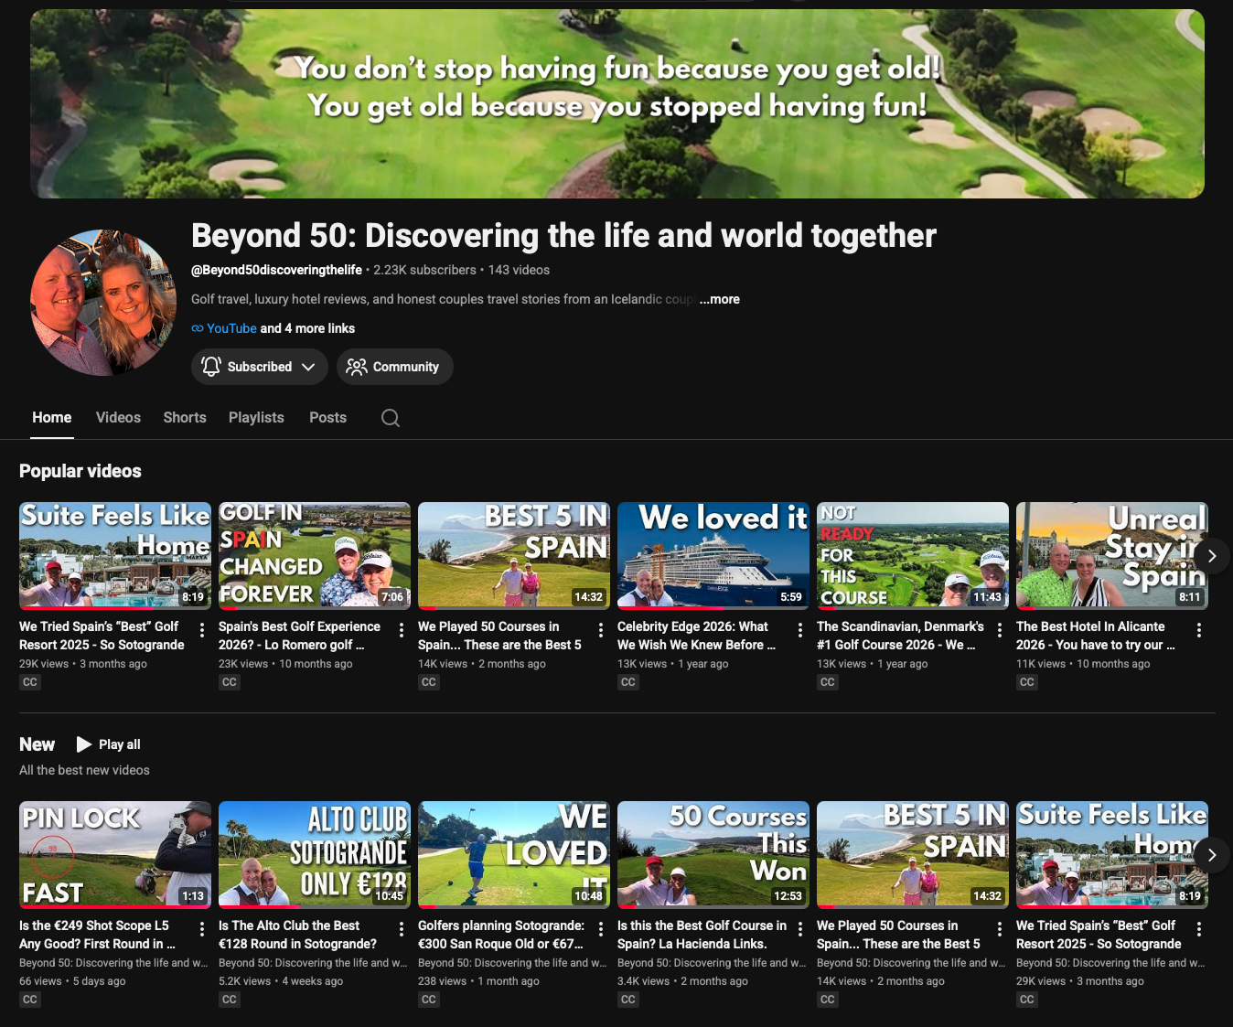Open 'BEST 5 IN SPAIN' thumbnail in Popular videos
Screen dimensions: 1233x1027
coord(514,556)
